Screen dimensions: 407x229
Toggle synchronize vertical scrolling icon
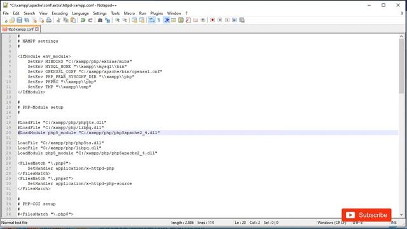[x=134, y=20]
